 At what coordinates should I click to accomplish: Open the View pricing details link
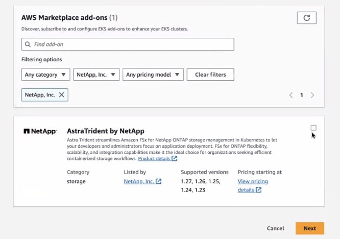point(253,181)
